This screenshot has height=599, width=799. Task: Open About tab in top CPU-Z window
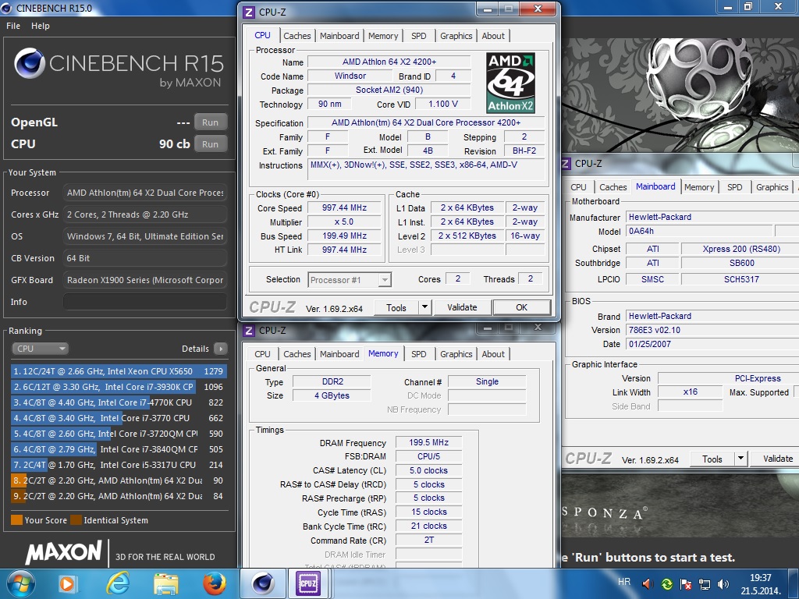[x=493, y=36]
